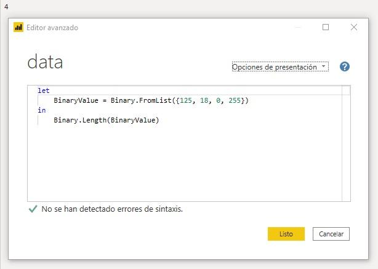This screenshot has height=269, width=378.
Task: Place cursor on the 'let' keyword
Action: pyautogui.click(x=43, y=90)
